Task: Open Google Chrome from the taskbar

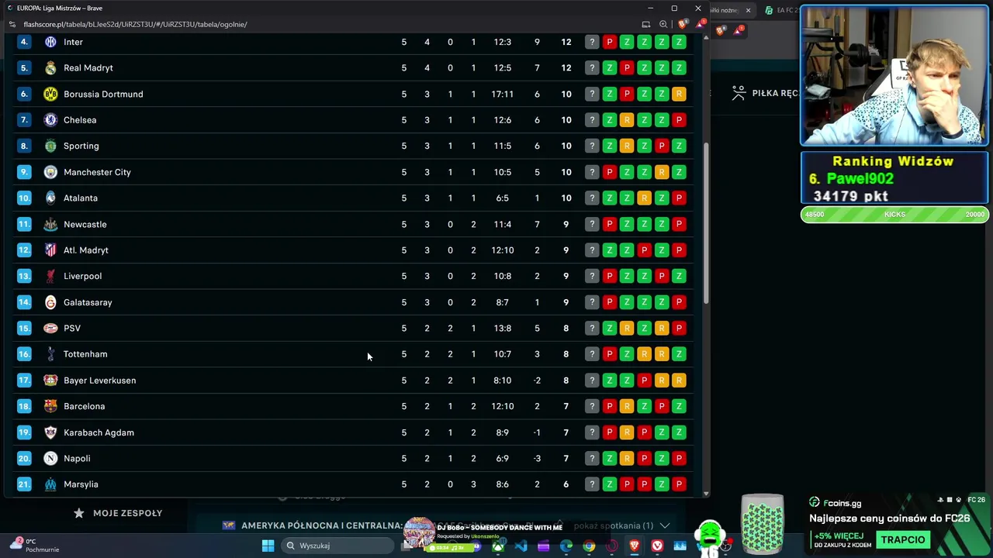Action: (589, 546)
